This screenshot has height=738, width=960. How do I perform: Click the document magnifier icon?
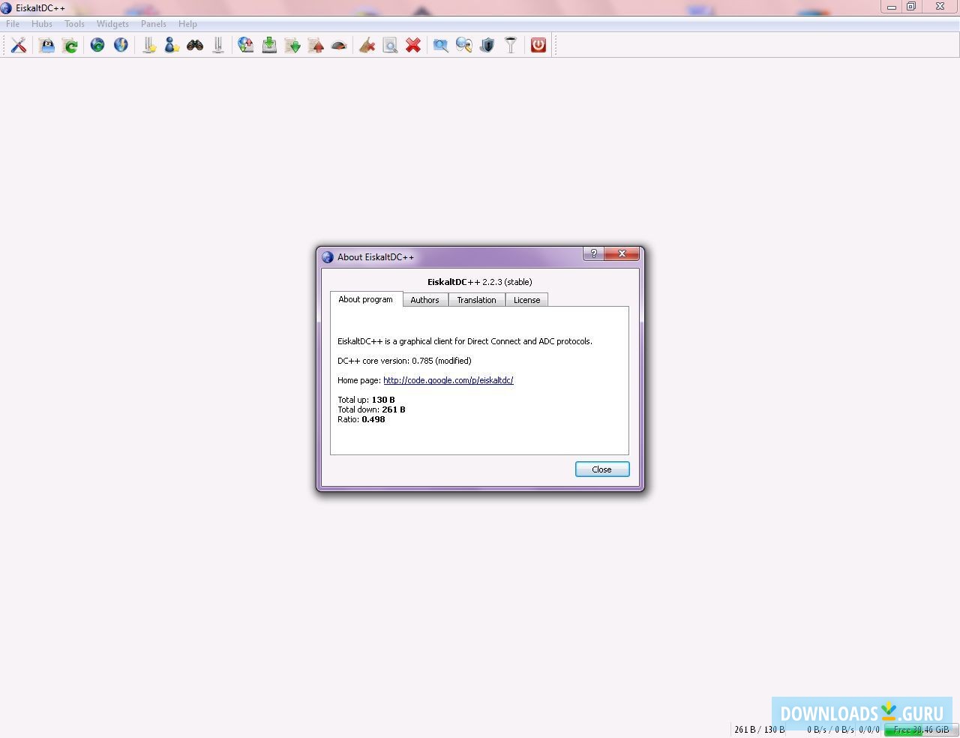(x=390, y=45)
